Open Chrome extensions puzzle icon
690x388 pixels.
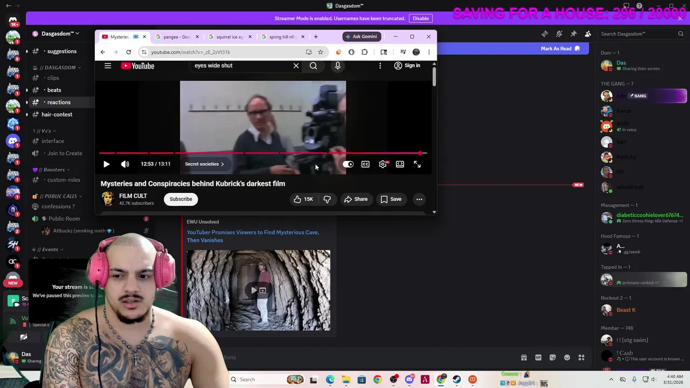click(364, 52)
